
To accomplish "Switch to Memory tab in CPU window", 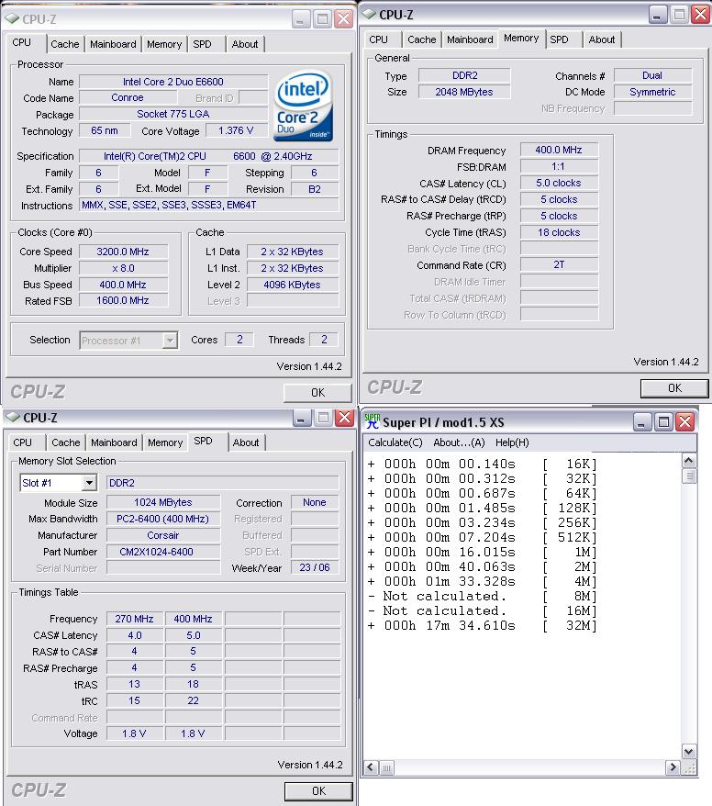I will [x=164, y=44].
